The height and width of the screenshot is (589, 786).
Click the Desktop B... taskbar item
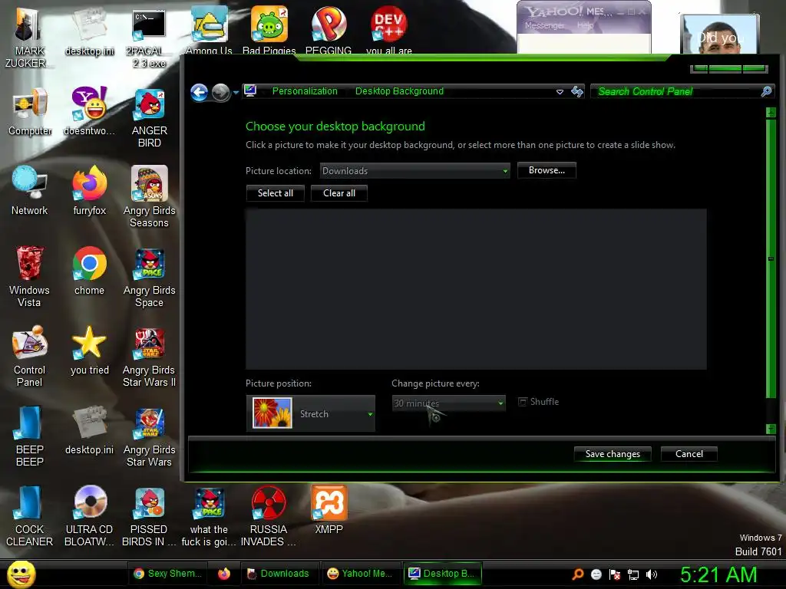(x=442, y=574)
